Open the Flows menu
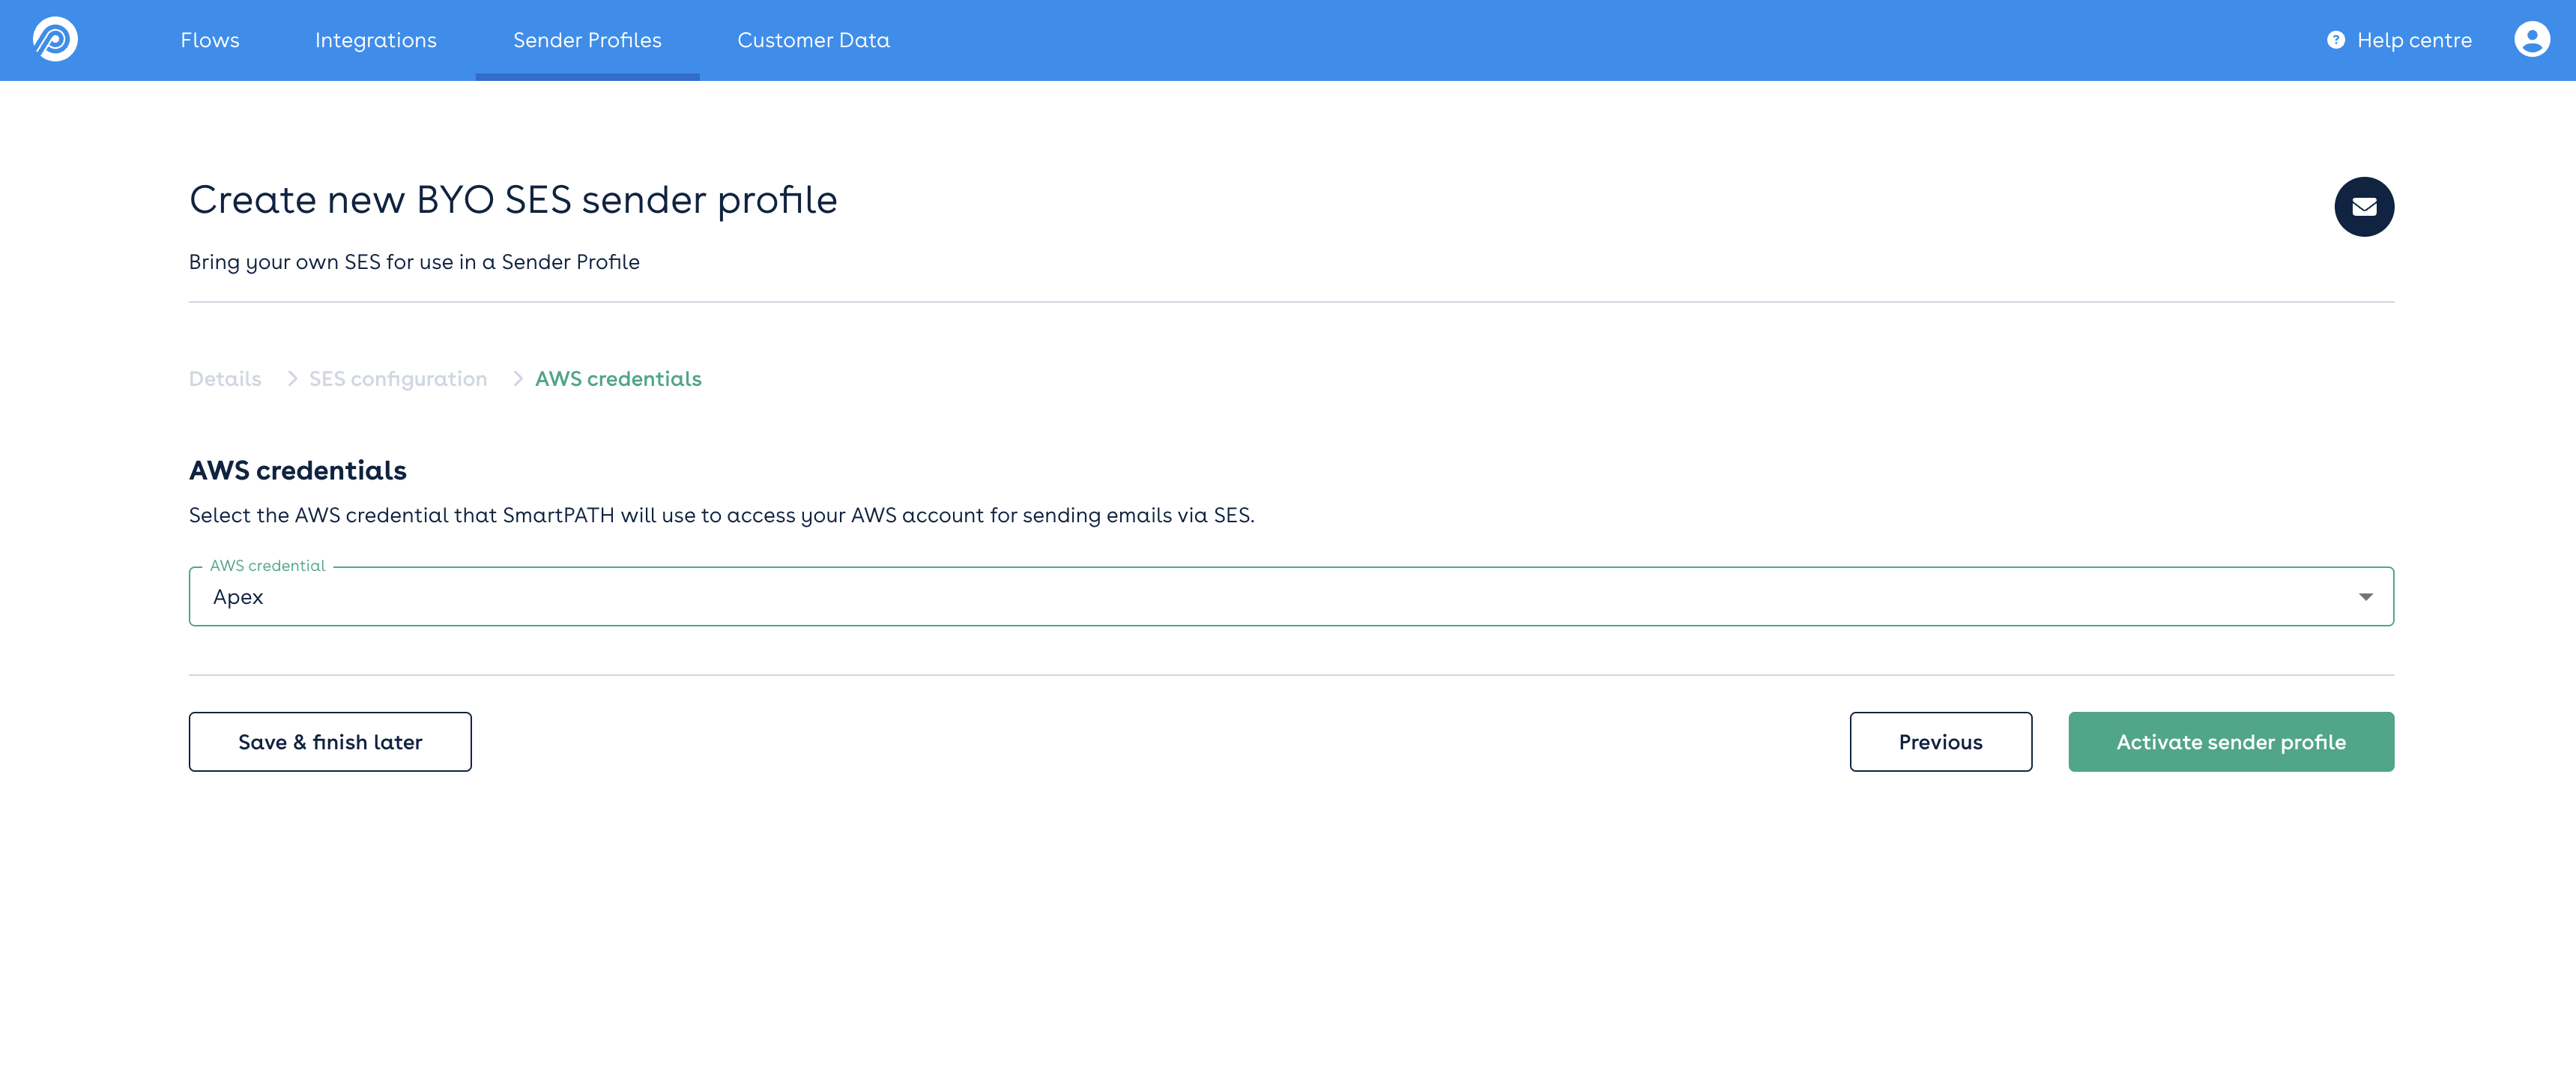This screenshot has width=2576, height=1073. click(x=210, y=40)
